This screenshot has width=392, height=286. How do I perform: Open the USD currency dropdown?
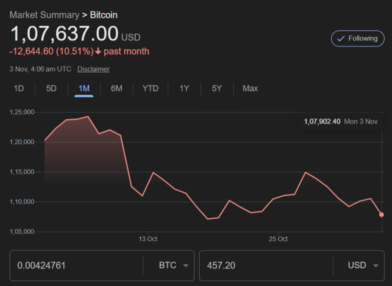tap(363, 265)
